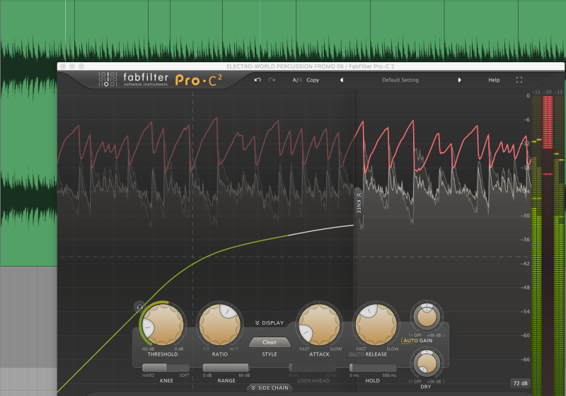Image resolution: width=566 pixels, height=396 pixels.
Task: Go to the previous preset arrow
Action: click(x=342, y=80)
